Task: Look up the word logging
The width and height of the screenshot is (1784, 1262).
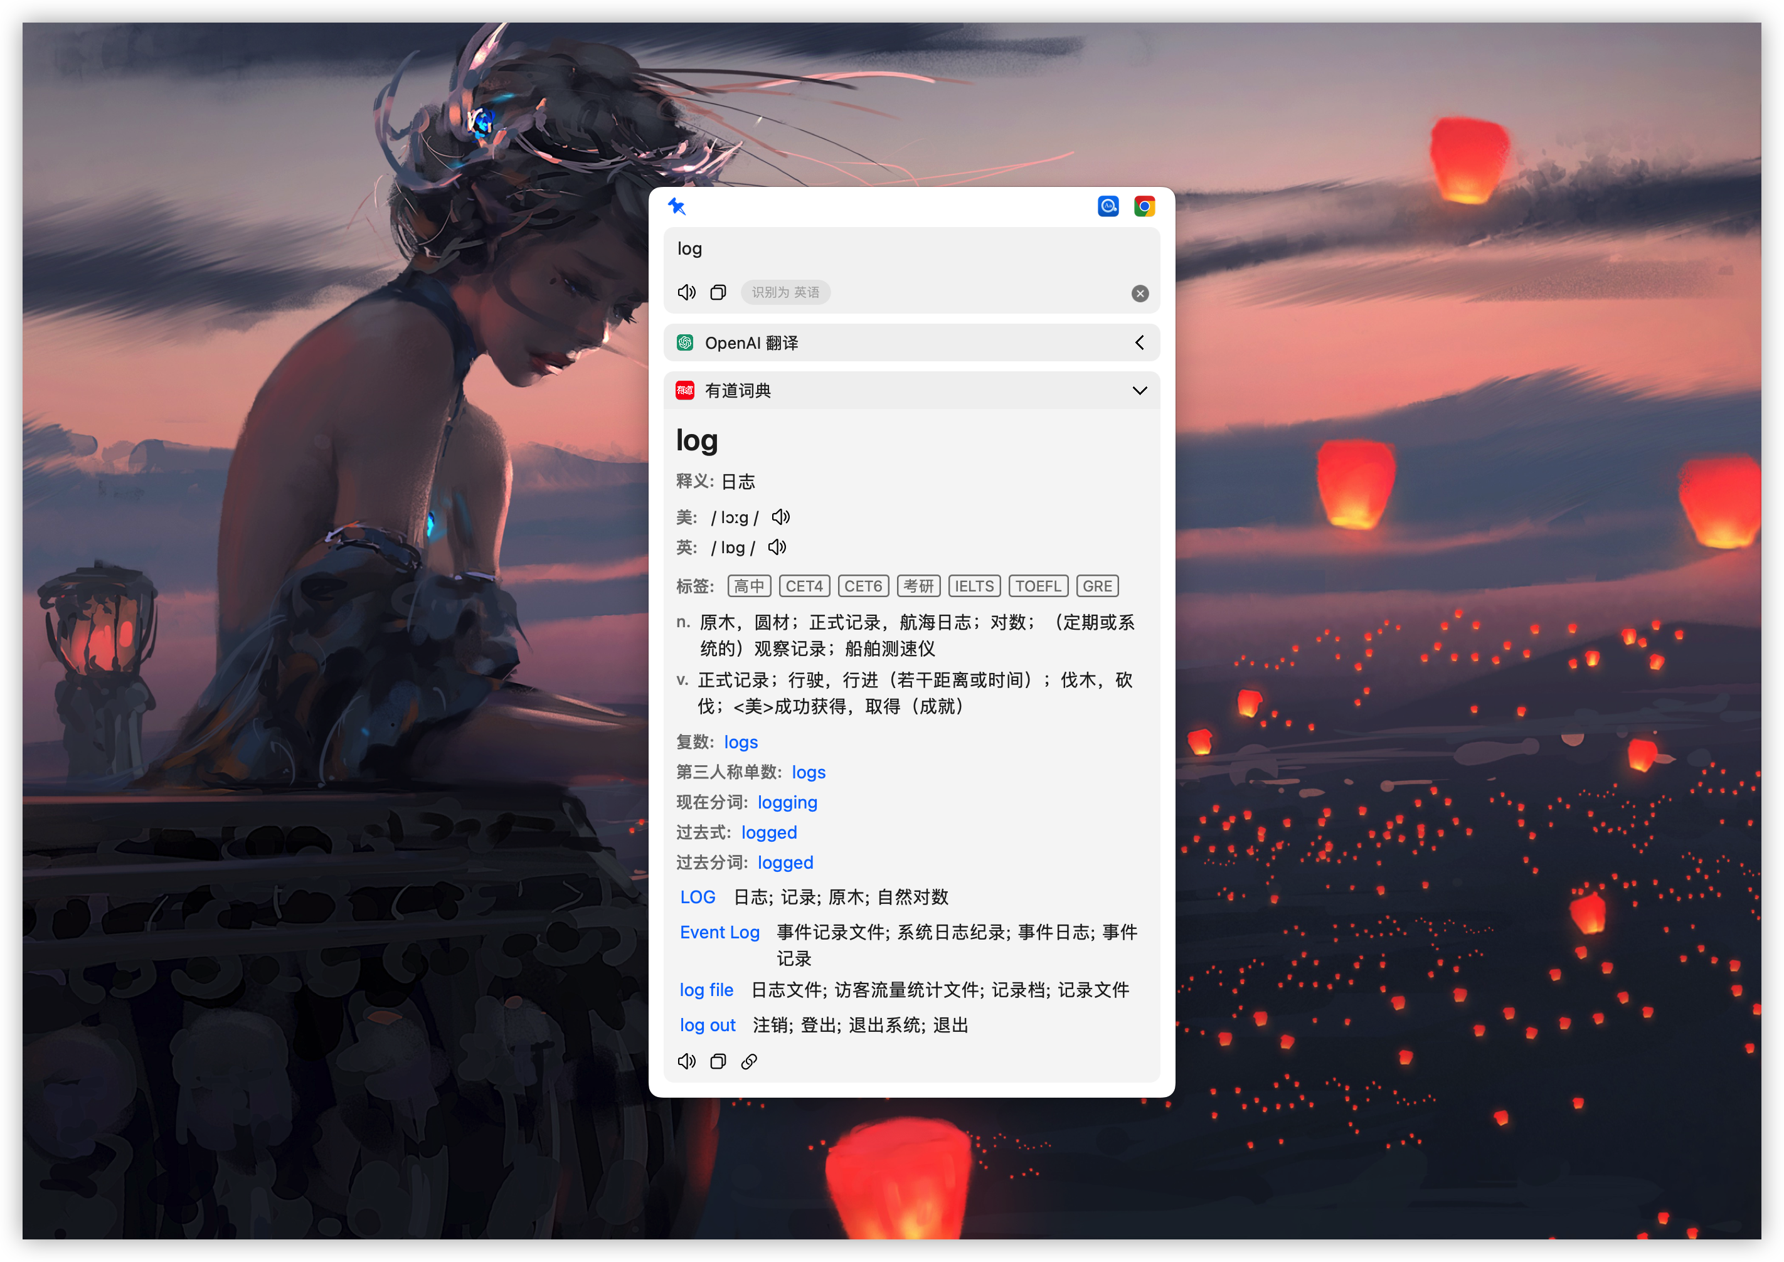Action: point(787,803)
